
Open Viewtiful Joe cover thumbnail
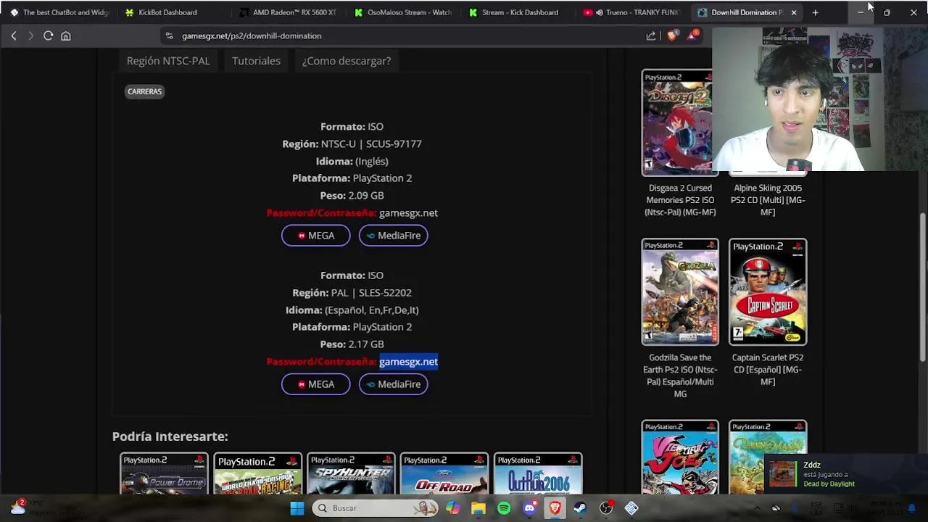point(680,457)
